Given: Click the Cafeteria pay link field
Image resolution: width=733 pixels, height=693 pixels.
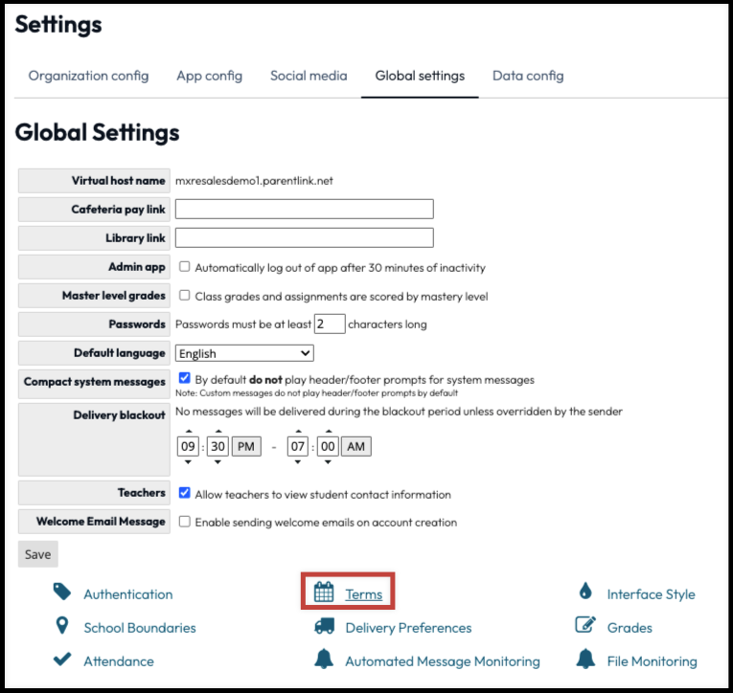Looking at the screenshot, I should [305, 209].
